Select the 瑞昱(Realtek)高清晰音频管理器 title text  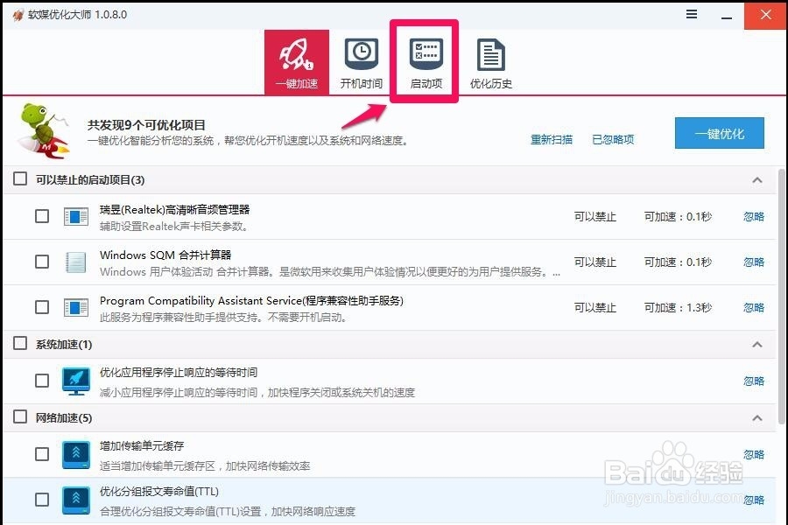pyautogui.click(x=174, y=209)
